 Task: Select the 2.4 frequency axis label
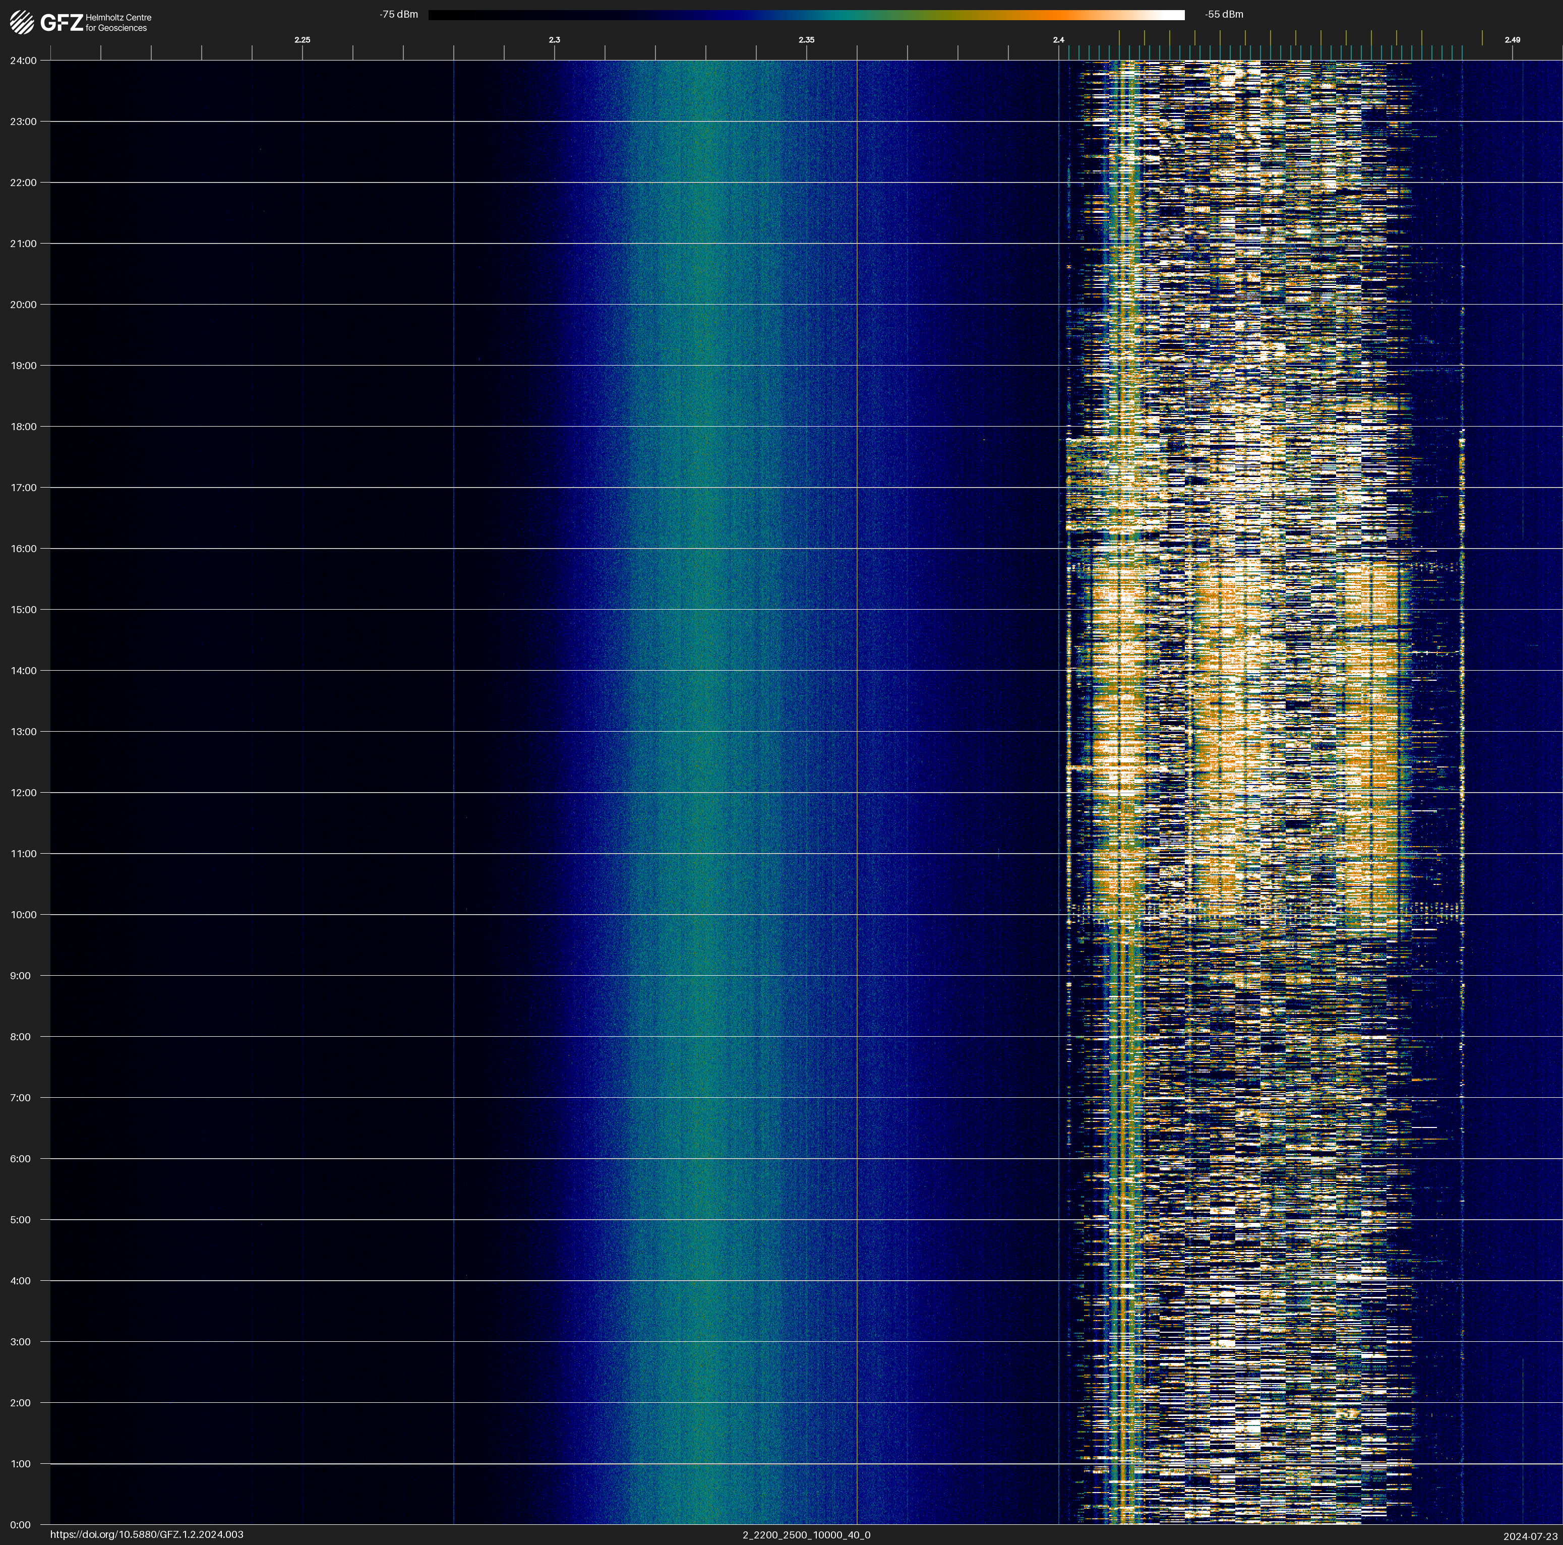coord(1058,40)
